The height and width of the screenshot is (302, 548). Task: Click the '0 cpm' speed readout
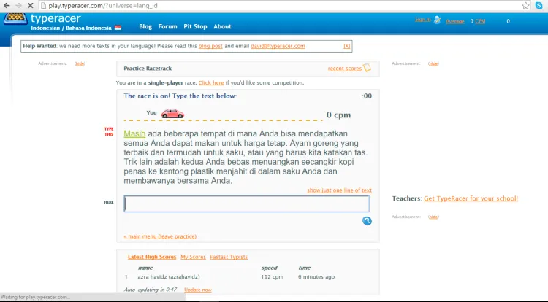click(338, 115)
